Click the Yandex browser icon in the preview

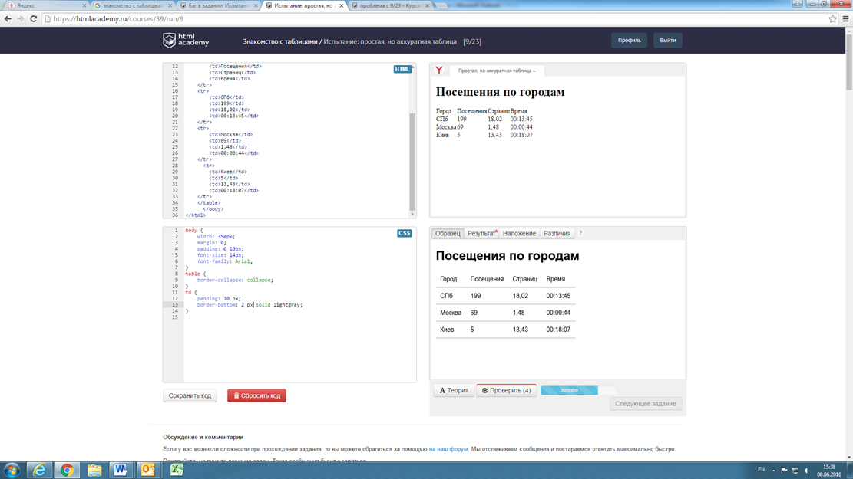[439, 70]
